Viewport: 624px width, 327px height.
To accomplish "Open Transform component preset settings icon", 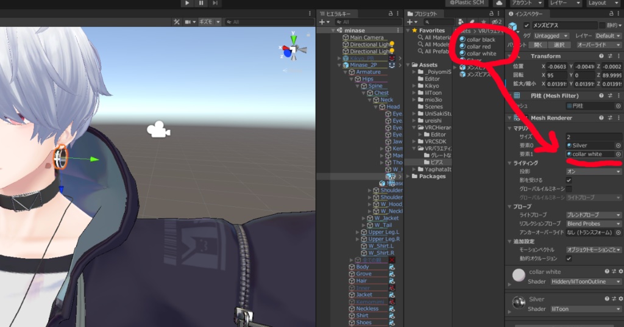I will point(610,56).
